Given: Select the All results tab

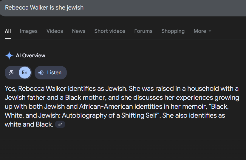Looking at the screenshot, I should [8, 31].
